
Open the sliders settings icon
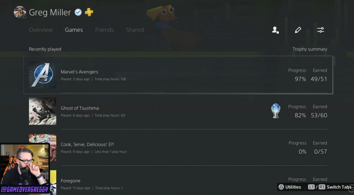click(x=321, y=30)
